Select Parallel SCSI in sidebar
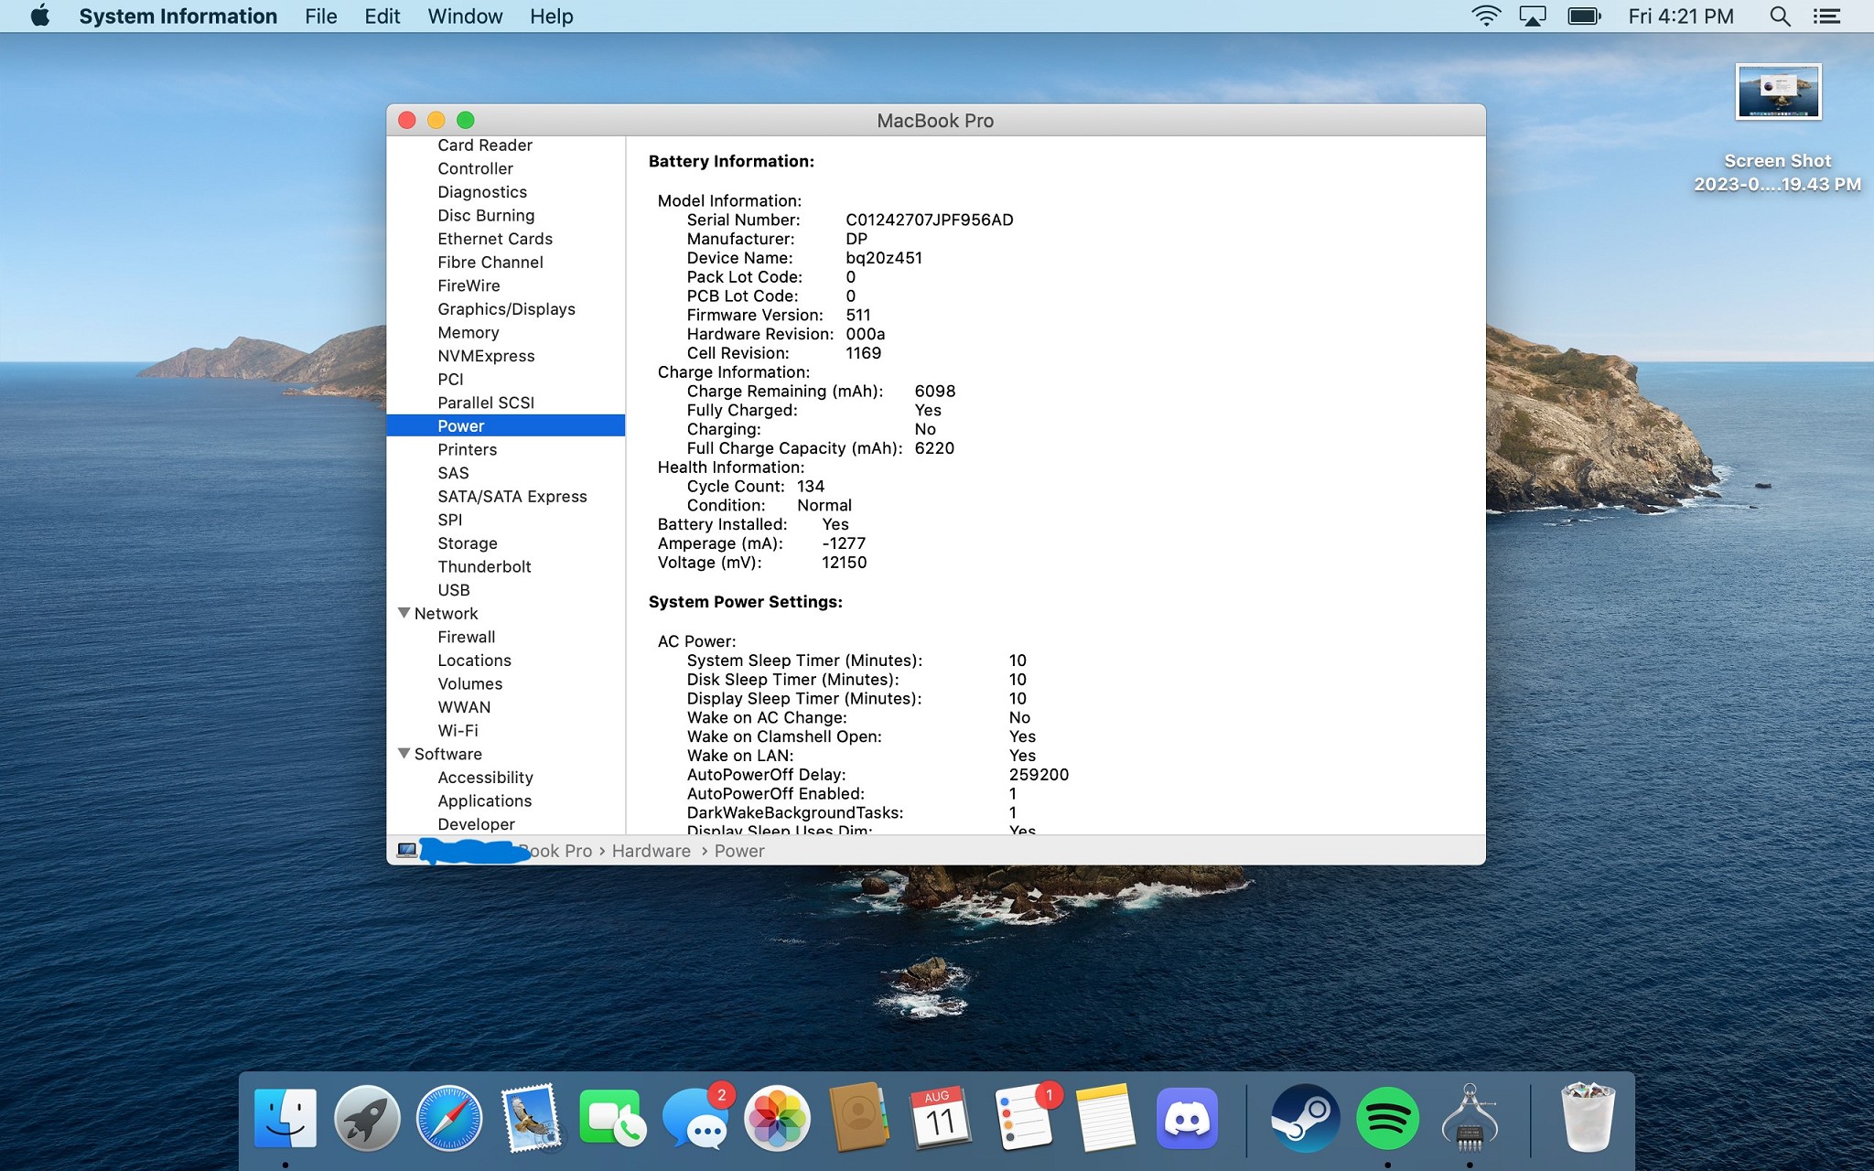1874x1171 pixels. (486, 403)
